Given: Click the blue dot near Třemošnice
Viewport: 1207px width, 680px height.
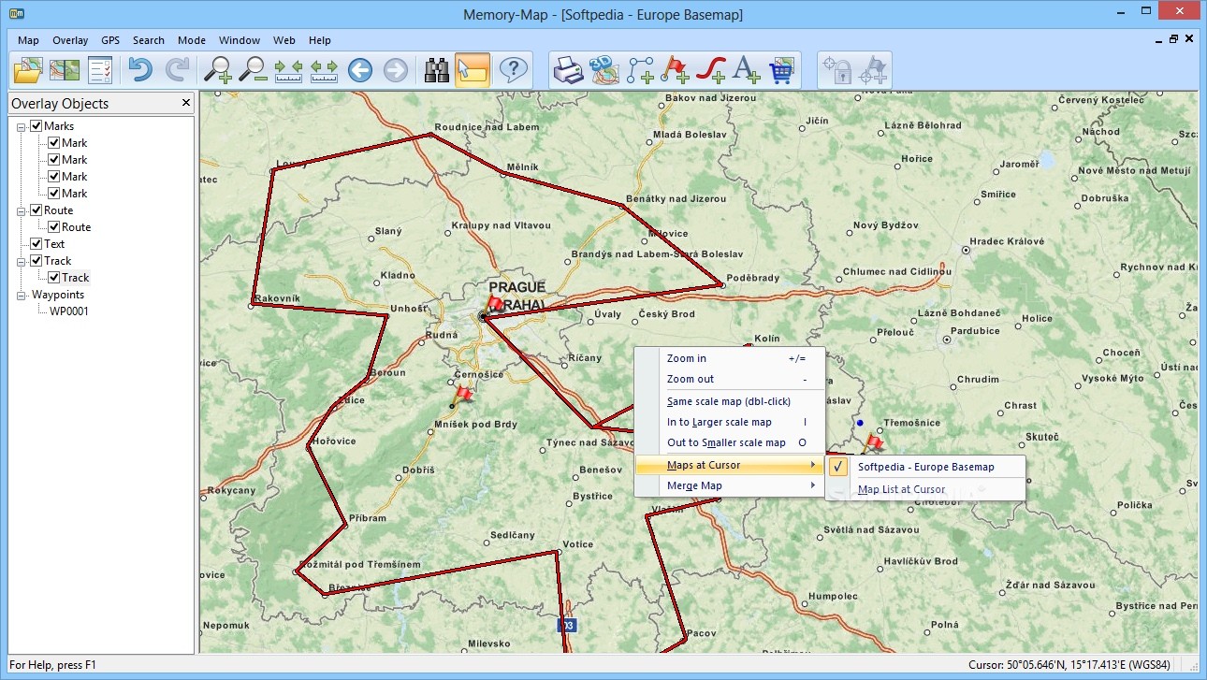Looking at the screenshot, I should [860, 423].
